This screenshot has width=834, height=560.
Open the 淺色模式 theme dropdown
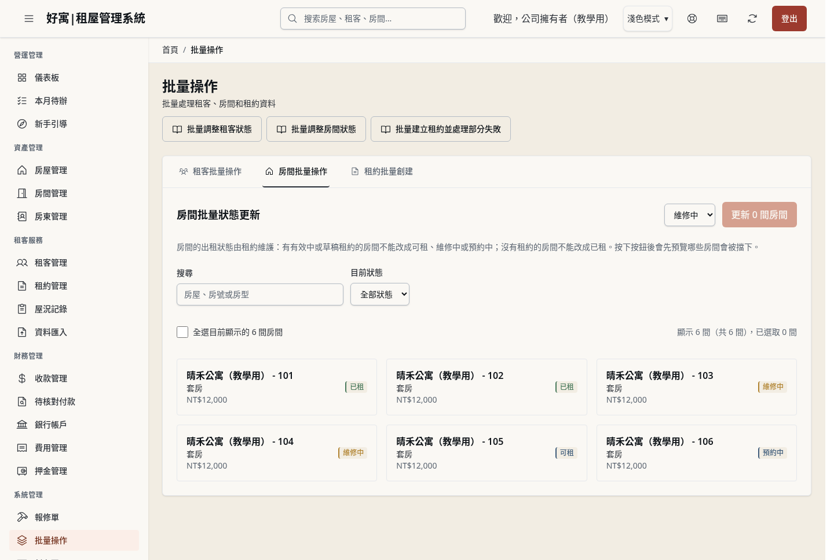click(648, 19)
